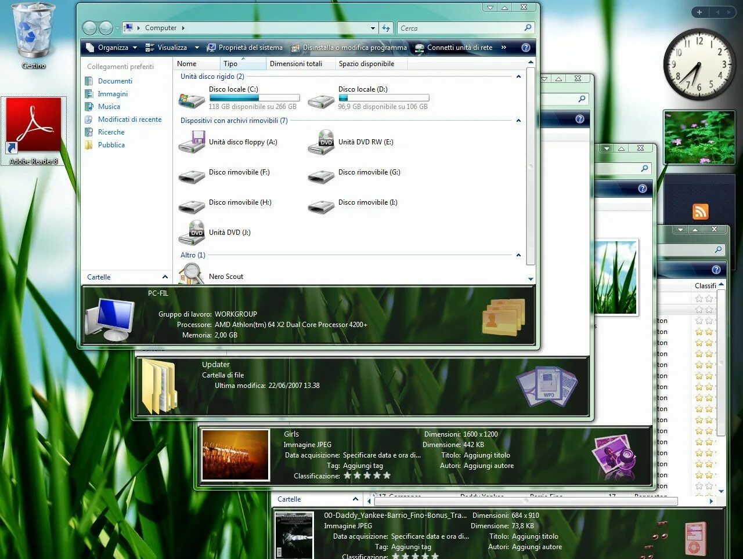This screenshot has width=743, height=559.
Task: Click the Girls image thumbnail preview
Action: pos(236,455)
